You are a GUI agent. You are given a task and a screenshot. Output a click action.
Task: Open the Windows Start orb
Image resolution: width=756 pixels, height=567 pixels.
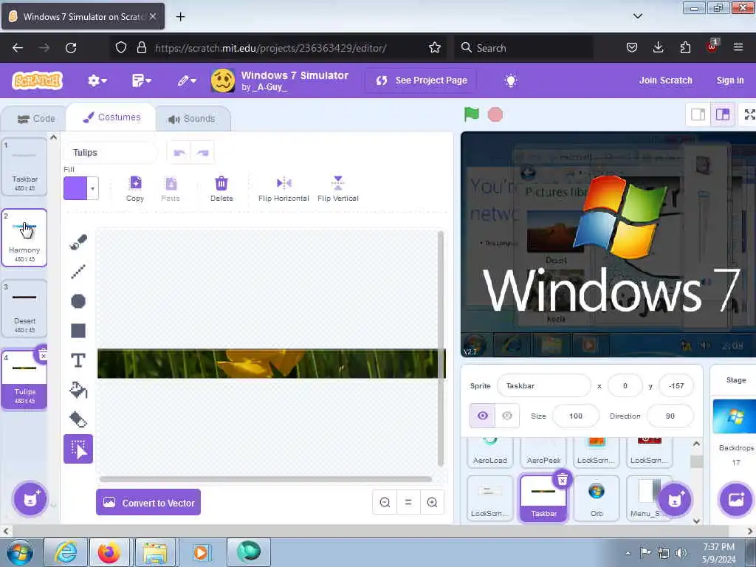pos(20,552)
